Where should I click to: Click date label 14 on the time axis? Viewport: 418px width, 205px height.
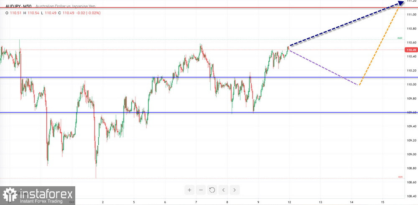point(352,202)
